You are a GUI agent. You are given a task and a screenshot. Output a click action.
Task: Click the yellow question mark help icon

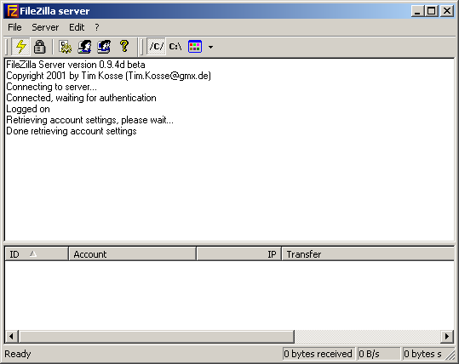(x=124, y=47)
